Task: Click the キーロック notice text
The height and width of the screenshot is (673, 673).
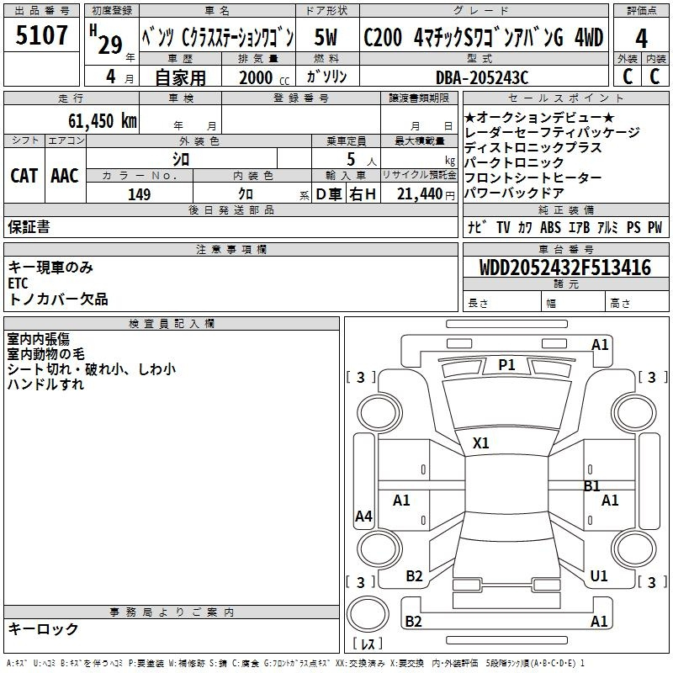Action: point(43,628)
